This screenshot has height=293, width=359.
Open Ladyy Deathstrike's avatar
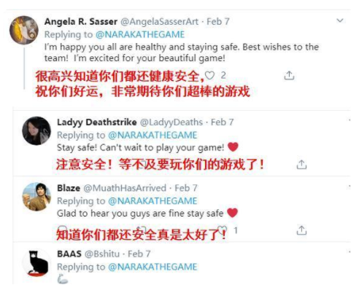[36, 130]
